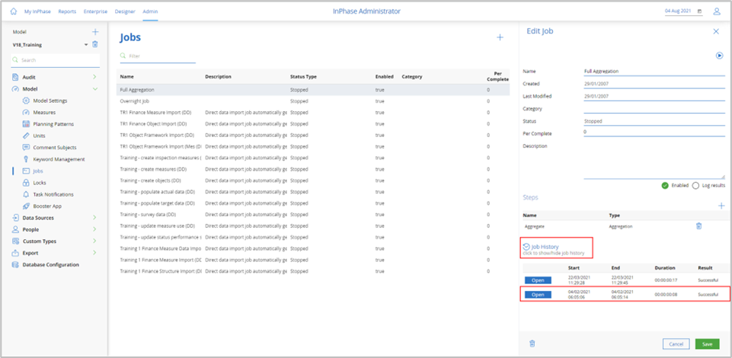
Task: Sort jobs by the Enabled column header
Action: click(x=384, y=76)
